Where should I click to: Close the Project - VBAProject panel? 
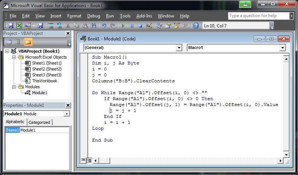pyautogui.click(x=68, y=33)
